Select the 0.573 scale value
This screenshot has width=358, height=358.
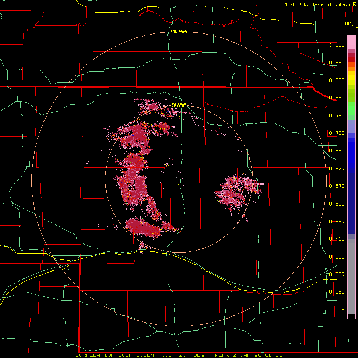tap(337, 186)
